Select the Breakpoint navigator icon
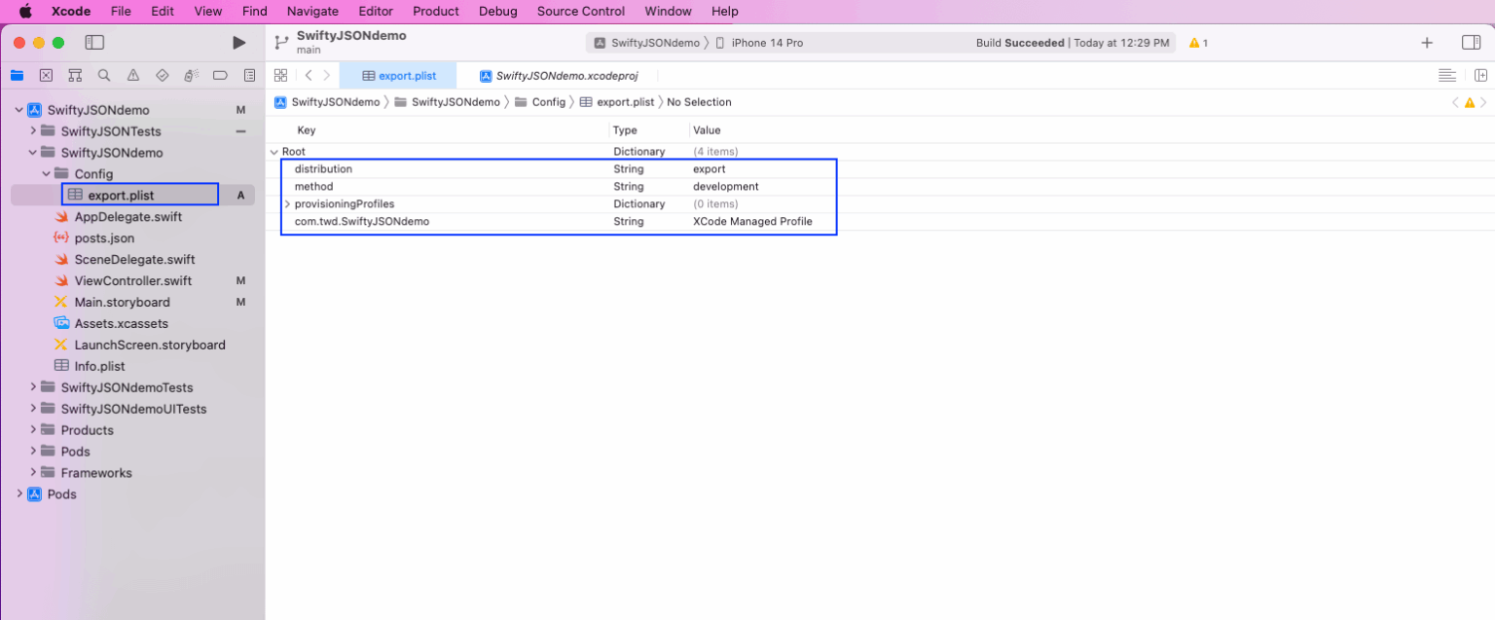This screenshot has width=1495, height=620. coord(220,75)
